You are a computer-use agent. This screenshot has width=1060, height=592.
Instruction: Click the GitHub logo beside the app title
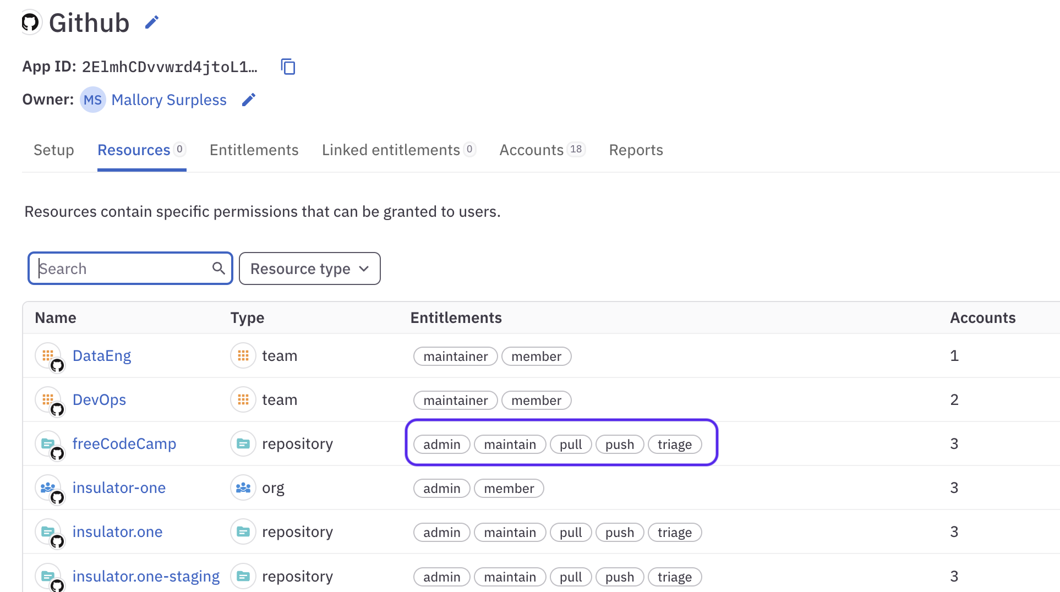pos(31,22)
